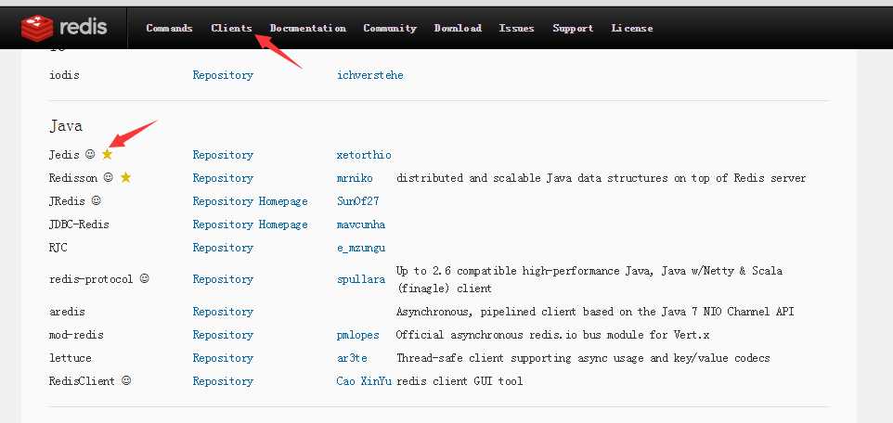Click the client name RedisClient
This screenshot has height=423, width=893.
pyautogui.click(x=82, y=381)
